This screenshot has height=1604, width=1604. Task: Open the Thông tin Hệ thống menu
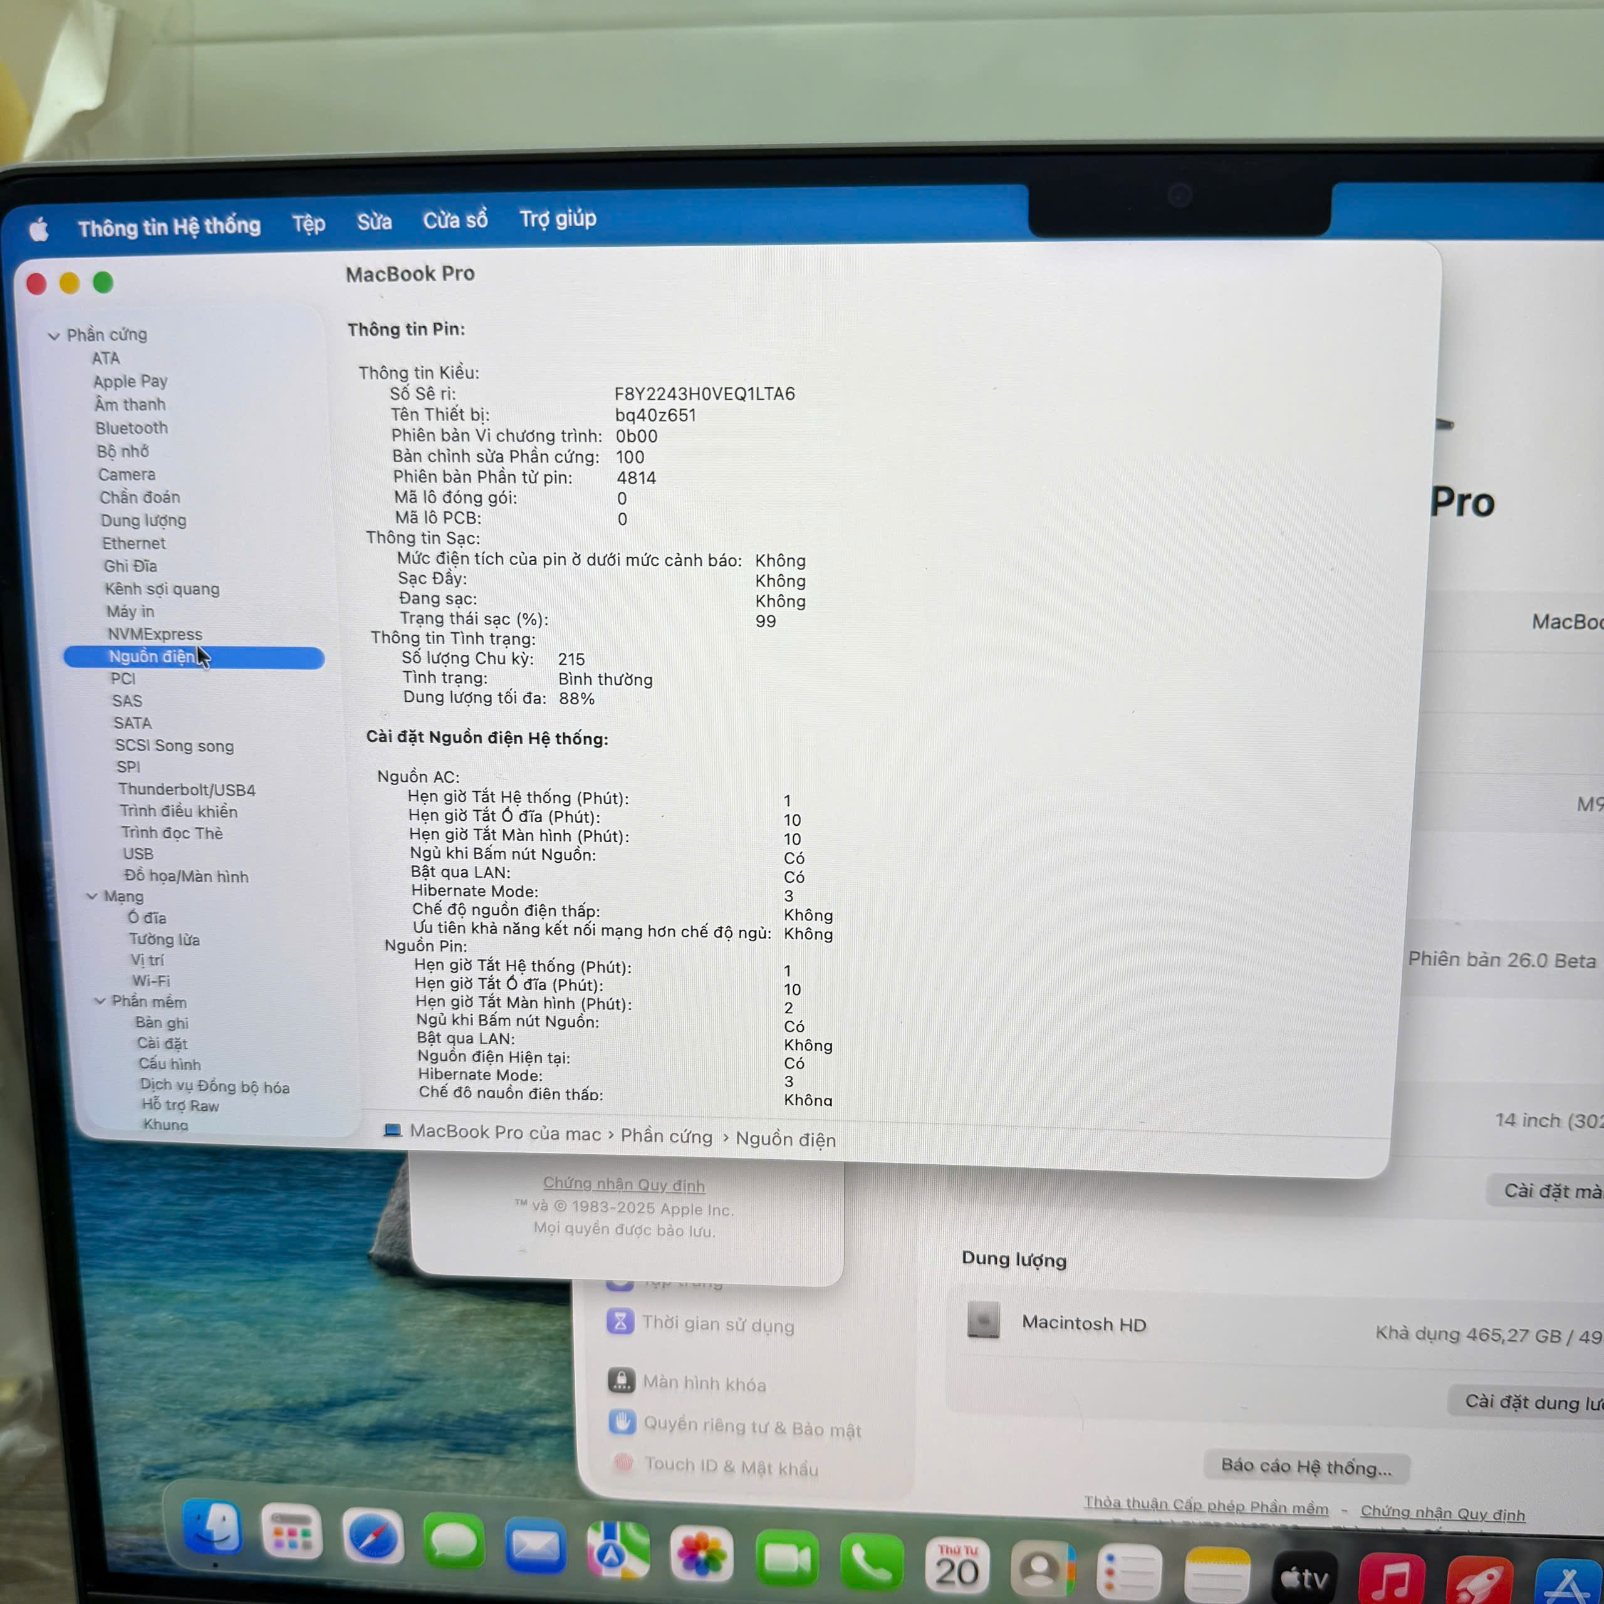pyautogui.click(x=169, y=226)
